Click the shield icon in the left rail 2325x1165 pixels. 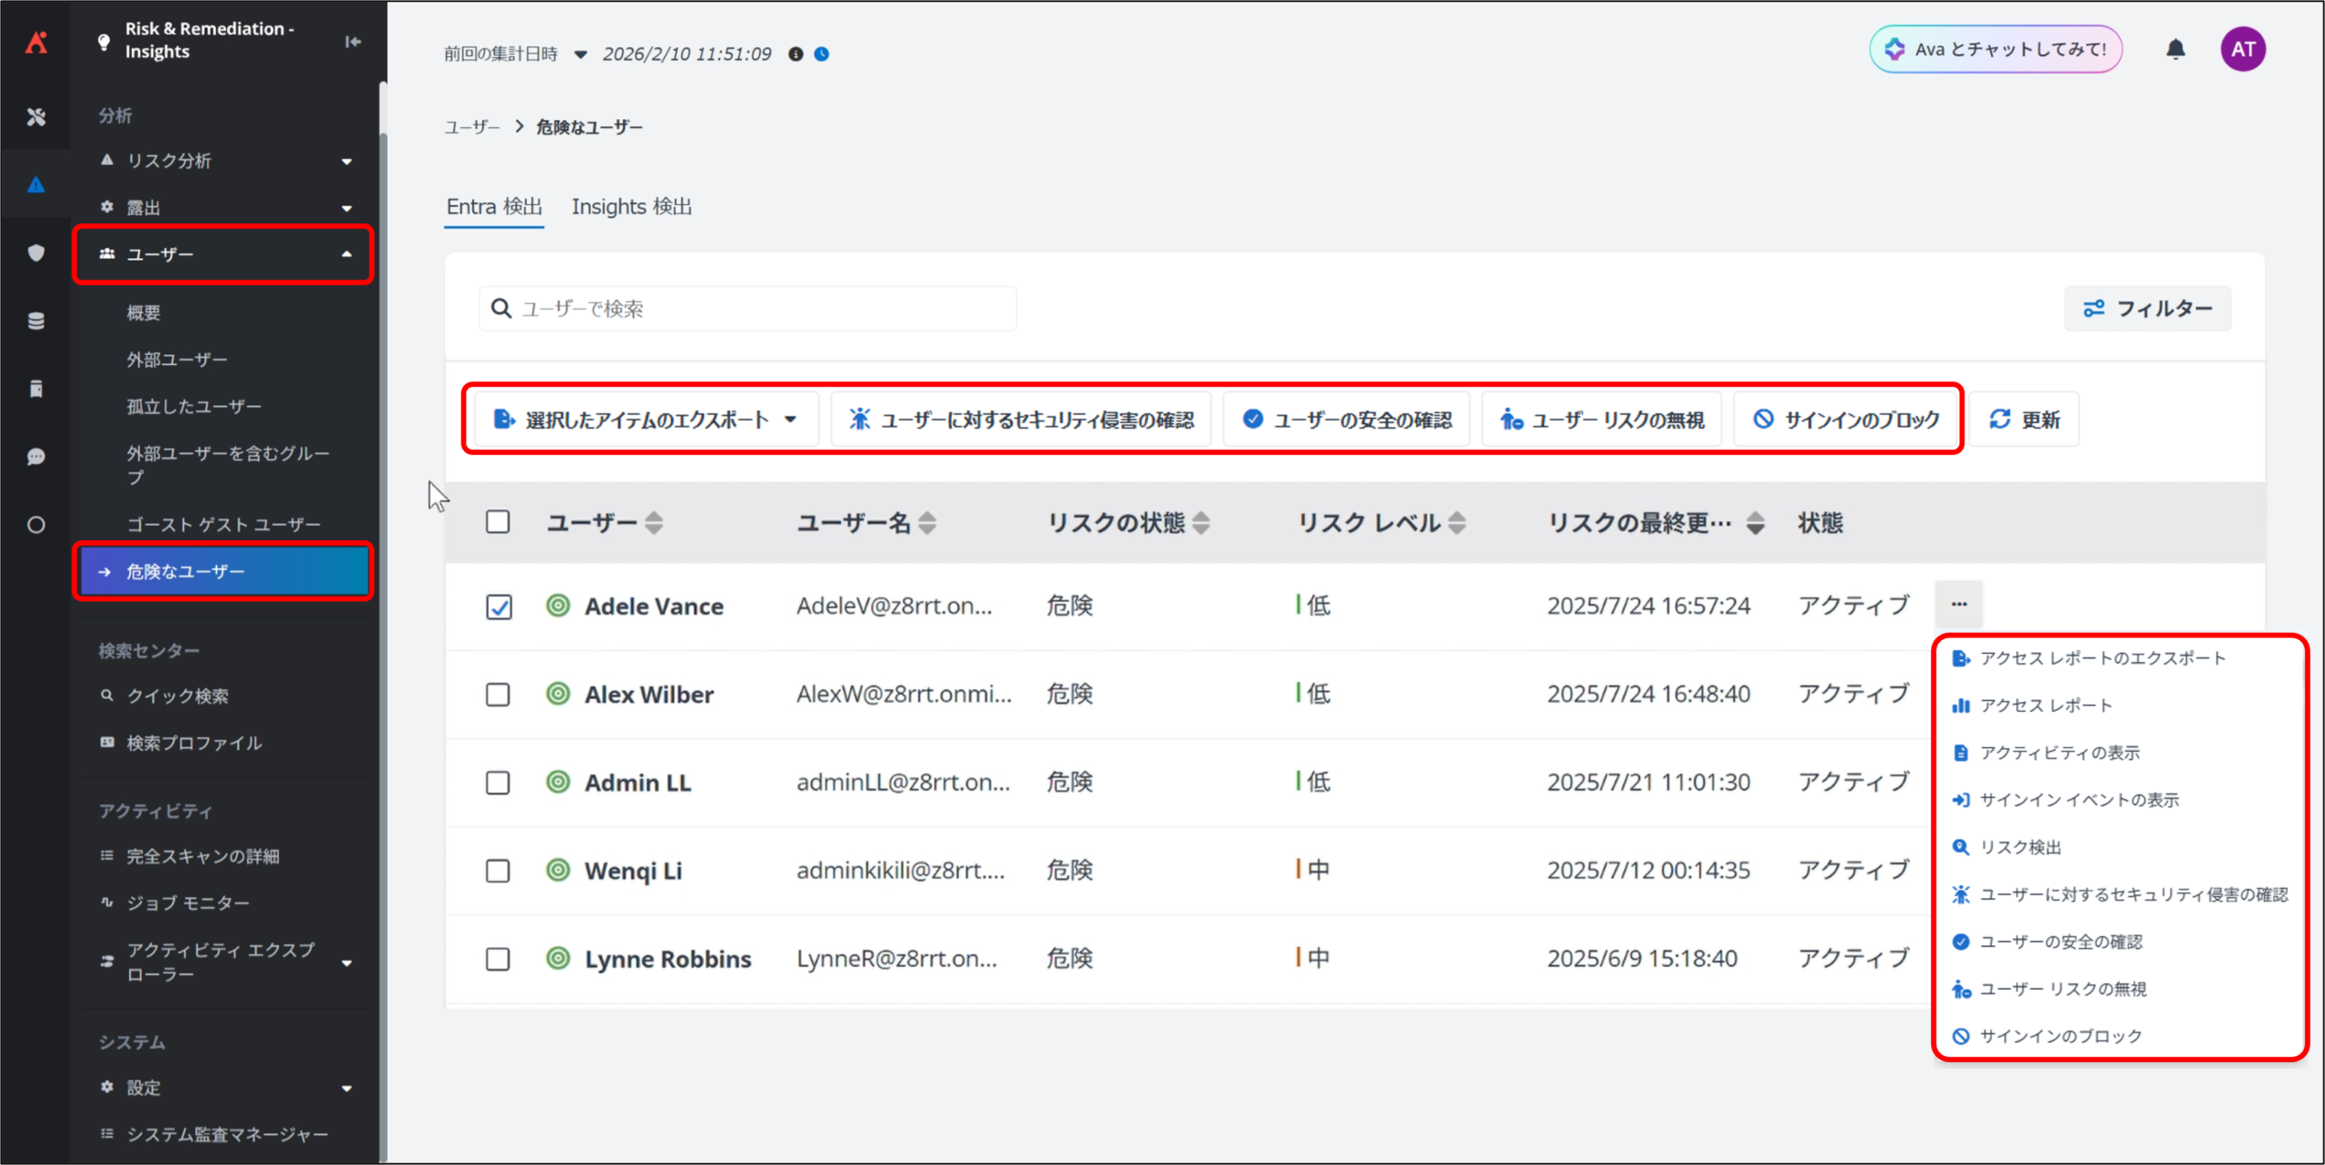click(x=35, y=252)
